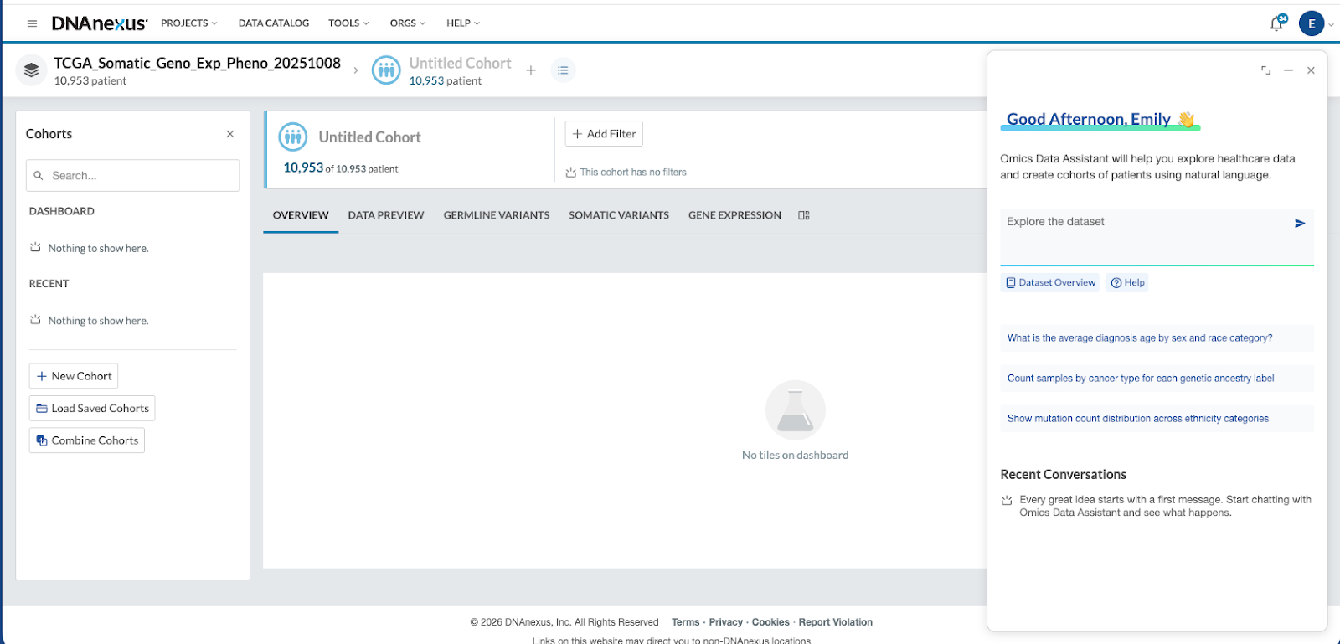1340x644 pixels.
Task: Expand the Projects dropdown menu
Action: 188,23
